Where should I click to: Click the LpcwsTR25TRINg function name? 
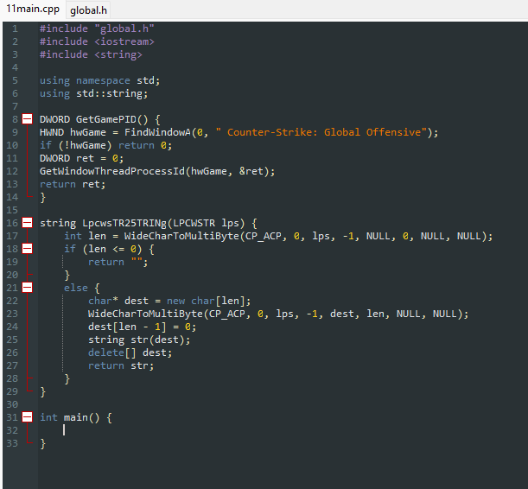click(x=124, y=223)
